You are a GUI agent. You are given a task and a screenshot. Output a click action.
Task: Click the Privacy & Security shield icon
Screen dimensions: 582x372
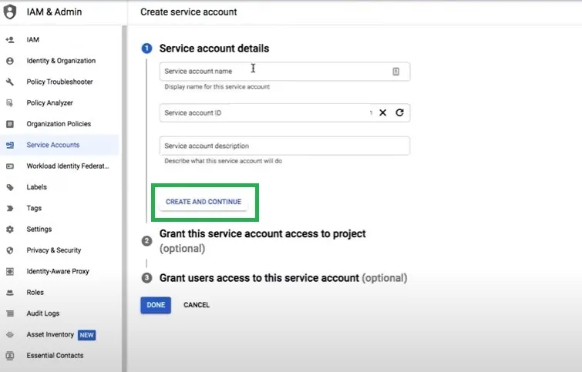tap(10, 250)
